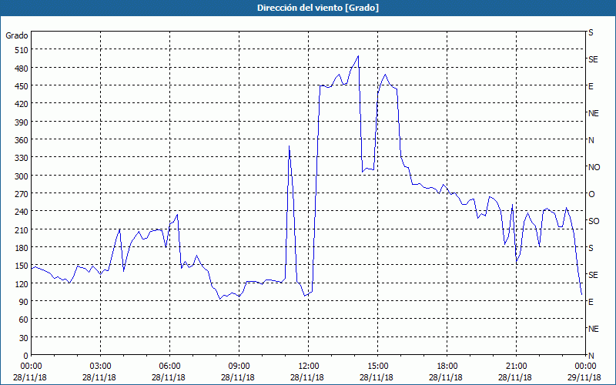The width and height of the screenshot is (616, 385).
Task: Click the "NO" compass label
Action: (594, 167)
